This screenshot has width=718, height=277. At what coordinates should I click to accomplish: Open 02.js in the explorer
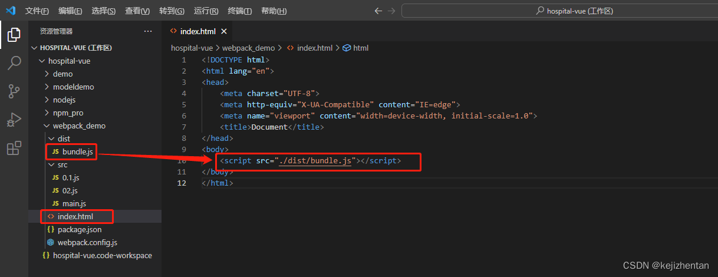click(95, 190)
